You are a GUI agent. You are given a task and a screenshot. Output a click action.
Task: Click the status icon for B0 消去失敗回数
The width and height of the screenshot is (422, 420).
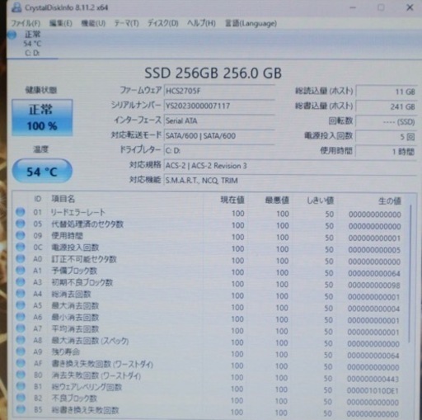(x=21, y=375)
